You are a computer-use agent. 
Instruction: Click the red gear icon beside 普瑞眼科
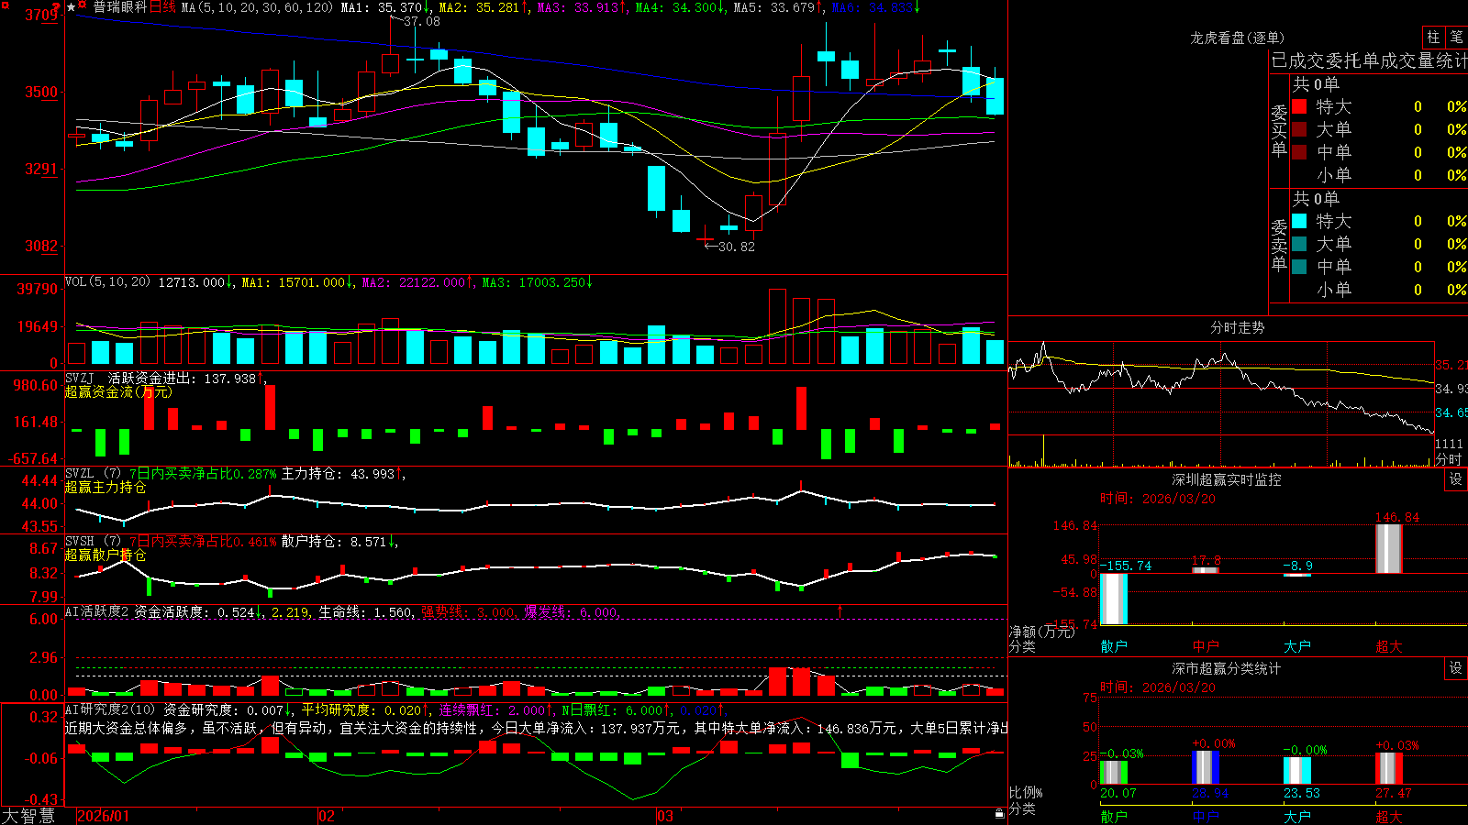(x=83, y=6)
